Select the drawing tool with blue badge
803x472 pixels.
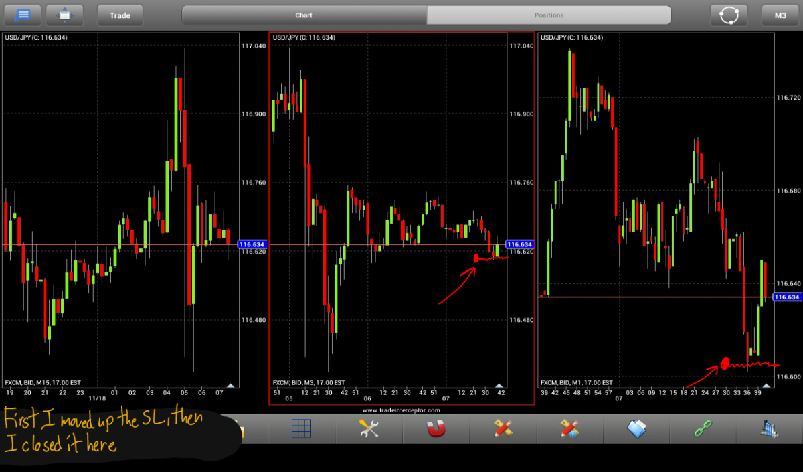pos(569,428)
